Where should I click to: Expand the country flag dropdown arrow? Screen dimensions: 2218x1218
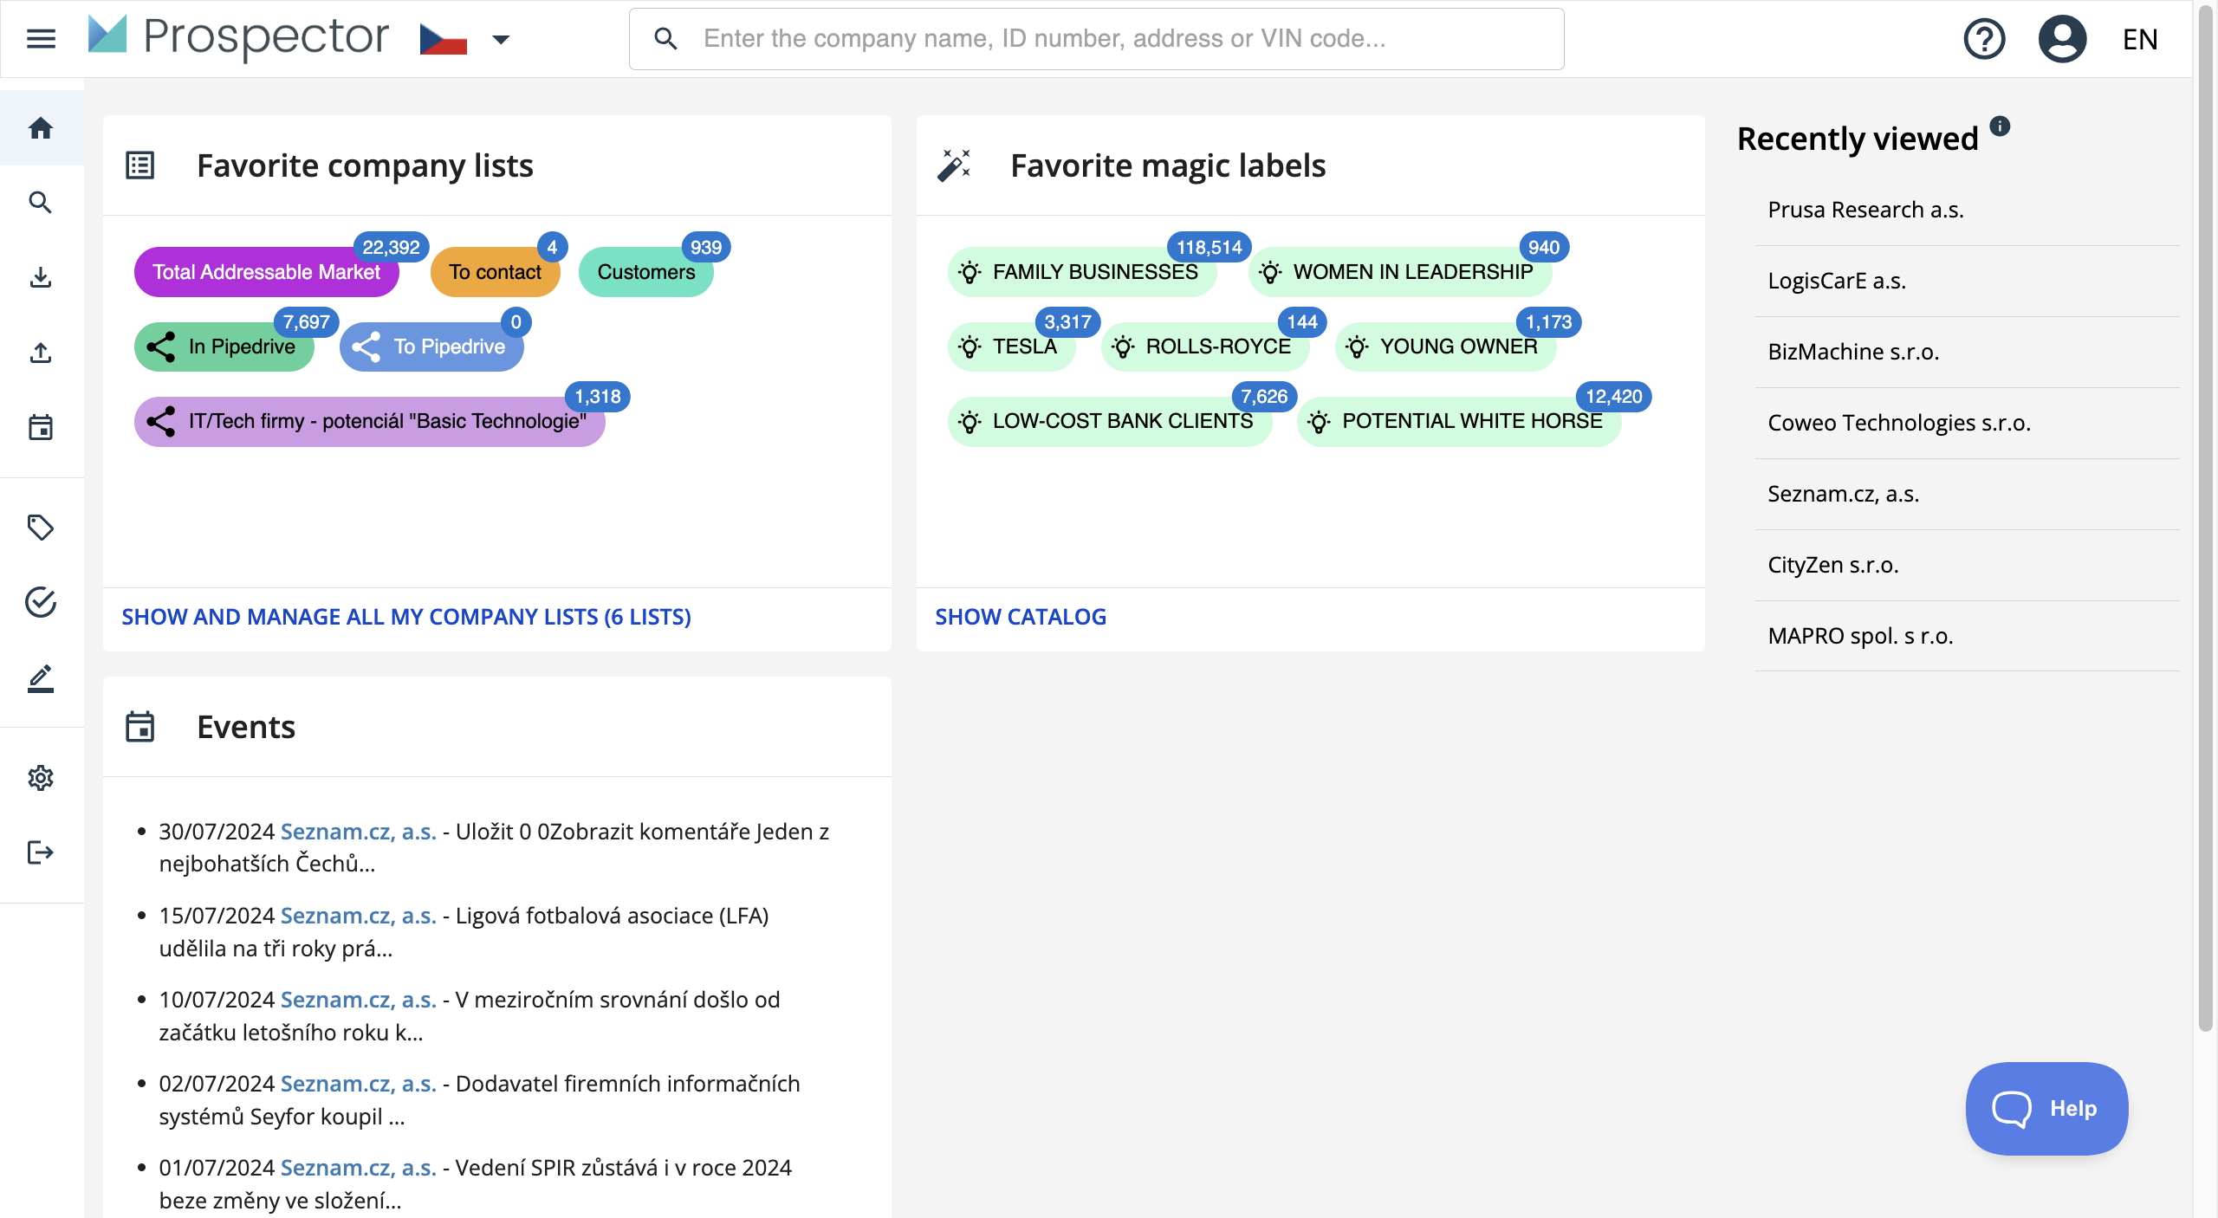tap(501, 39)
